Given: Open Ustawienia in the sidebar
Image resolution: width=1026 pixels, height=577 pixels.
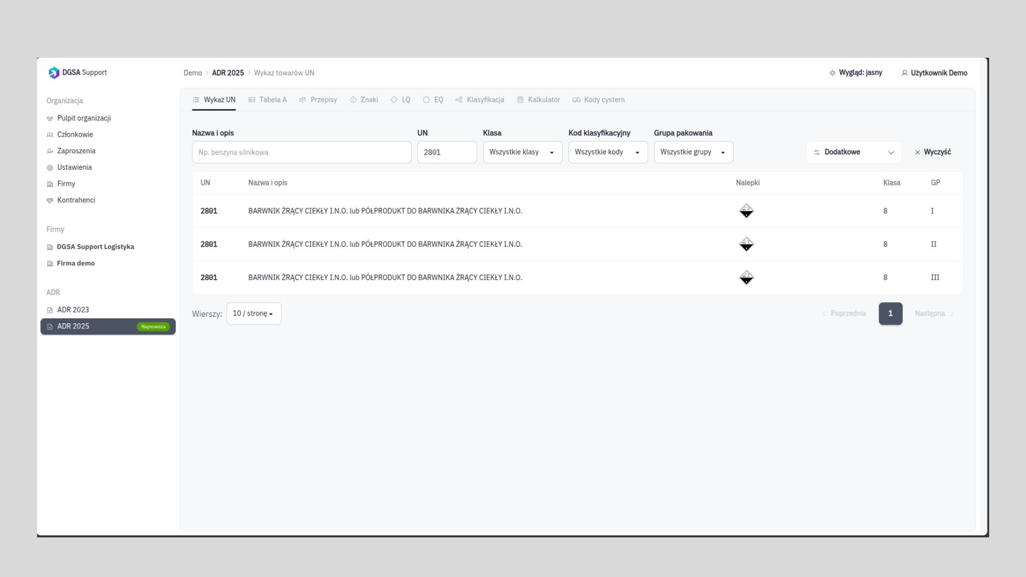Looking at the screenshot, I should (108, 167).
